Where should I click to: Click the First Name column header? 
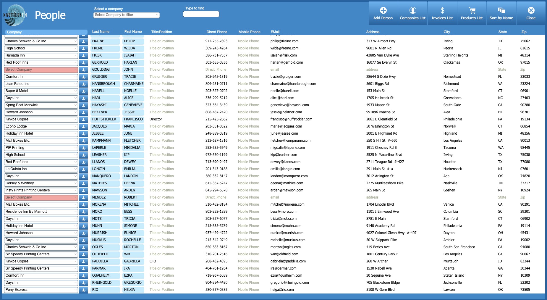tap(133, 32)
